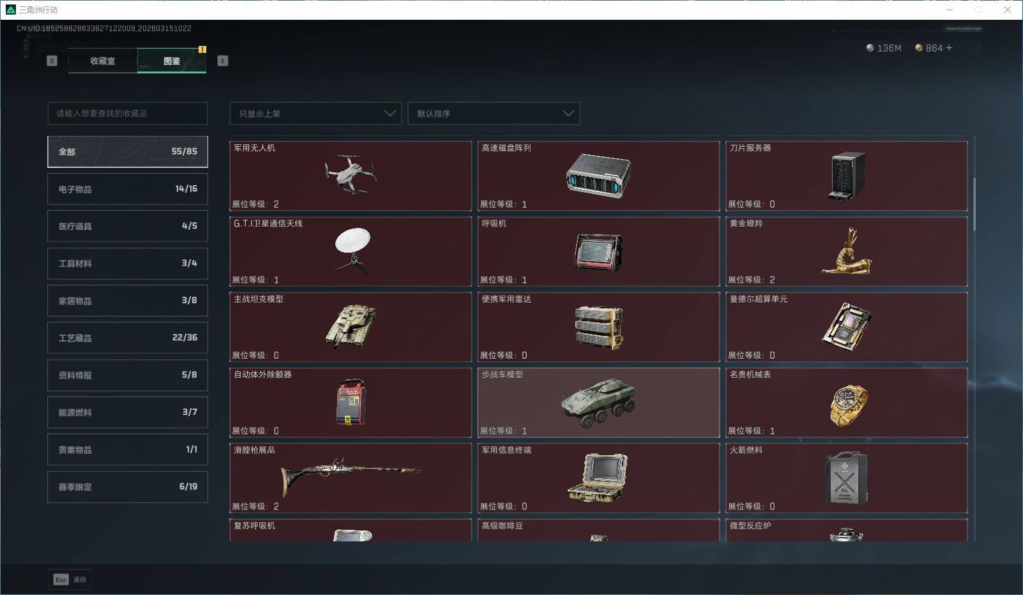The height and width of the screenshot is (595, 1023).
Task: Select the 赛季限定 category showing 6/19
Action: coord(127,486)
